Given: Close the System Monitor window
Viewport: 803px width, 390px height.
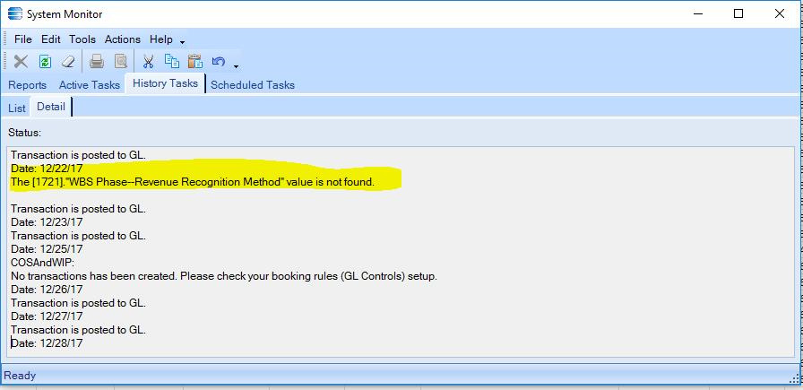Looking at the screenshot, I should click(x=780, y=13).
